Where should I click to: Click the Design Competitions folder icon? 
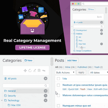[75, 51]
